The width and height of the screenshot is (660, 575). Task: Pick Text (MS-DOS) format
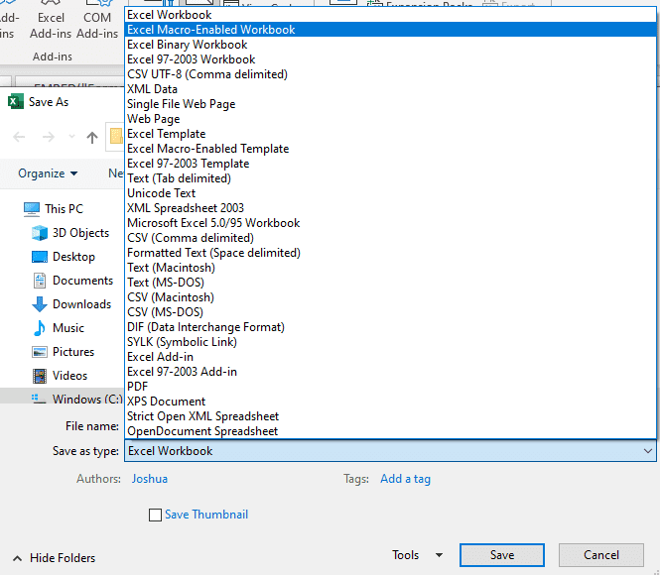point(391,283)
